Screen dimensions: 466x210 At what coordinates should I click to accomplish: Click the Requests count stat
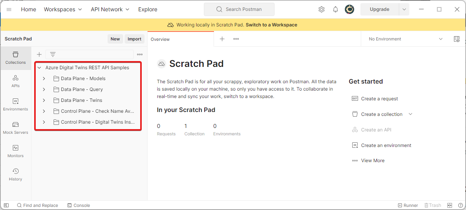click(x=166, y=129)
